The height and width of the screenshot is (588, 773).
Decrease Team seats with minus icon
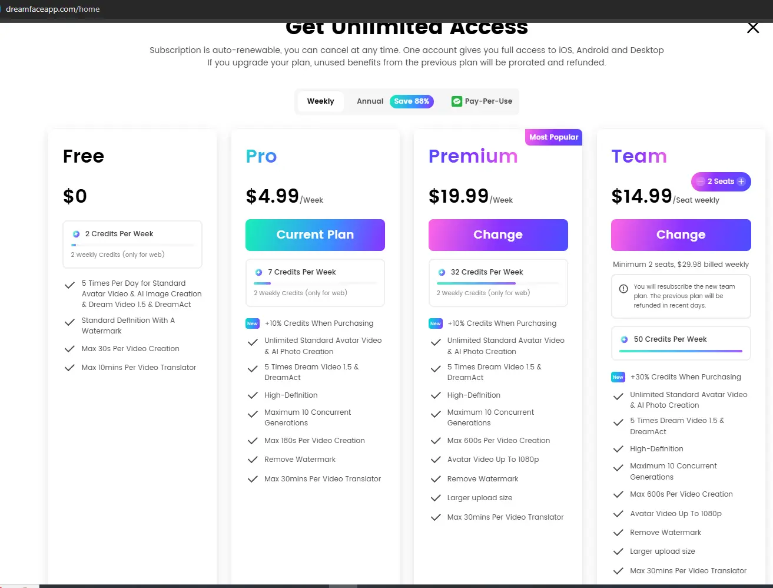(x=700, y=181)
